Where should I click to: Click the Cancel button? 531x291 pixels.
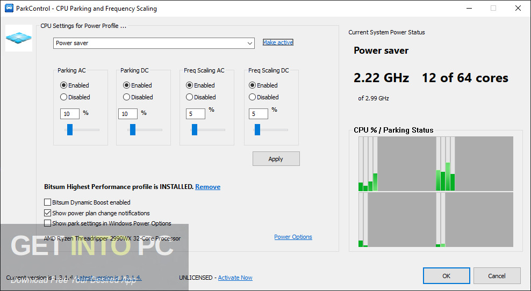(497, 276)
